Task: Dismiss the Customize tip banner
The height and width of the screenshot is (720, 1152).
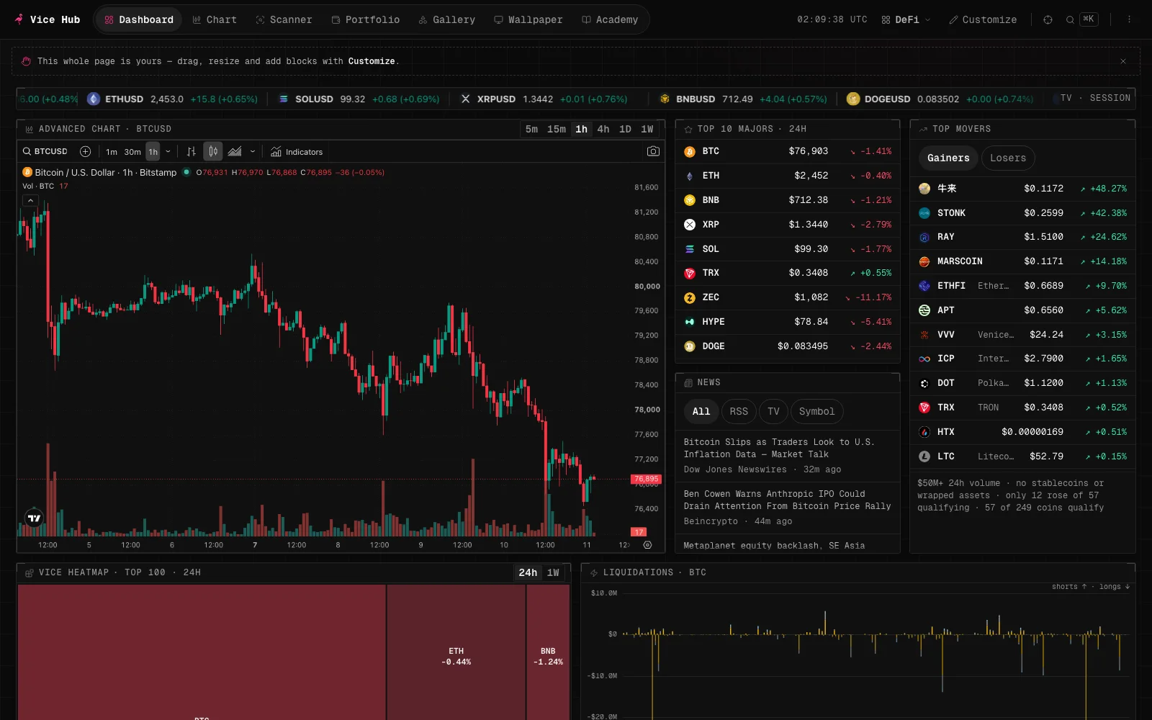Action: tap(1122, 61)
